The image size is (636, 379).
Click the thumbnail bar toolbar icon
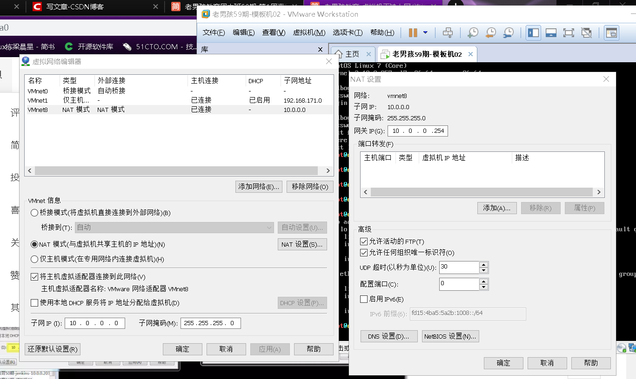(551, 33)
